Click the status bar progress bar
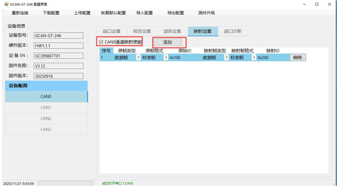The image size is (339, 187). (x=66, y=184)
